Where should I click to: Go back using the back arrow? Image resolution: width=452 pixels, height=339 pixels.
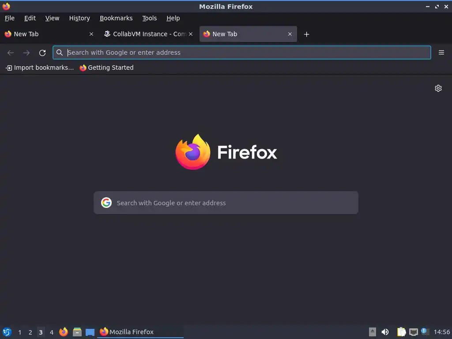coord(11,53)
